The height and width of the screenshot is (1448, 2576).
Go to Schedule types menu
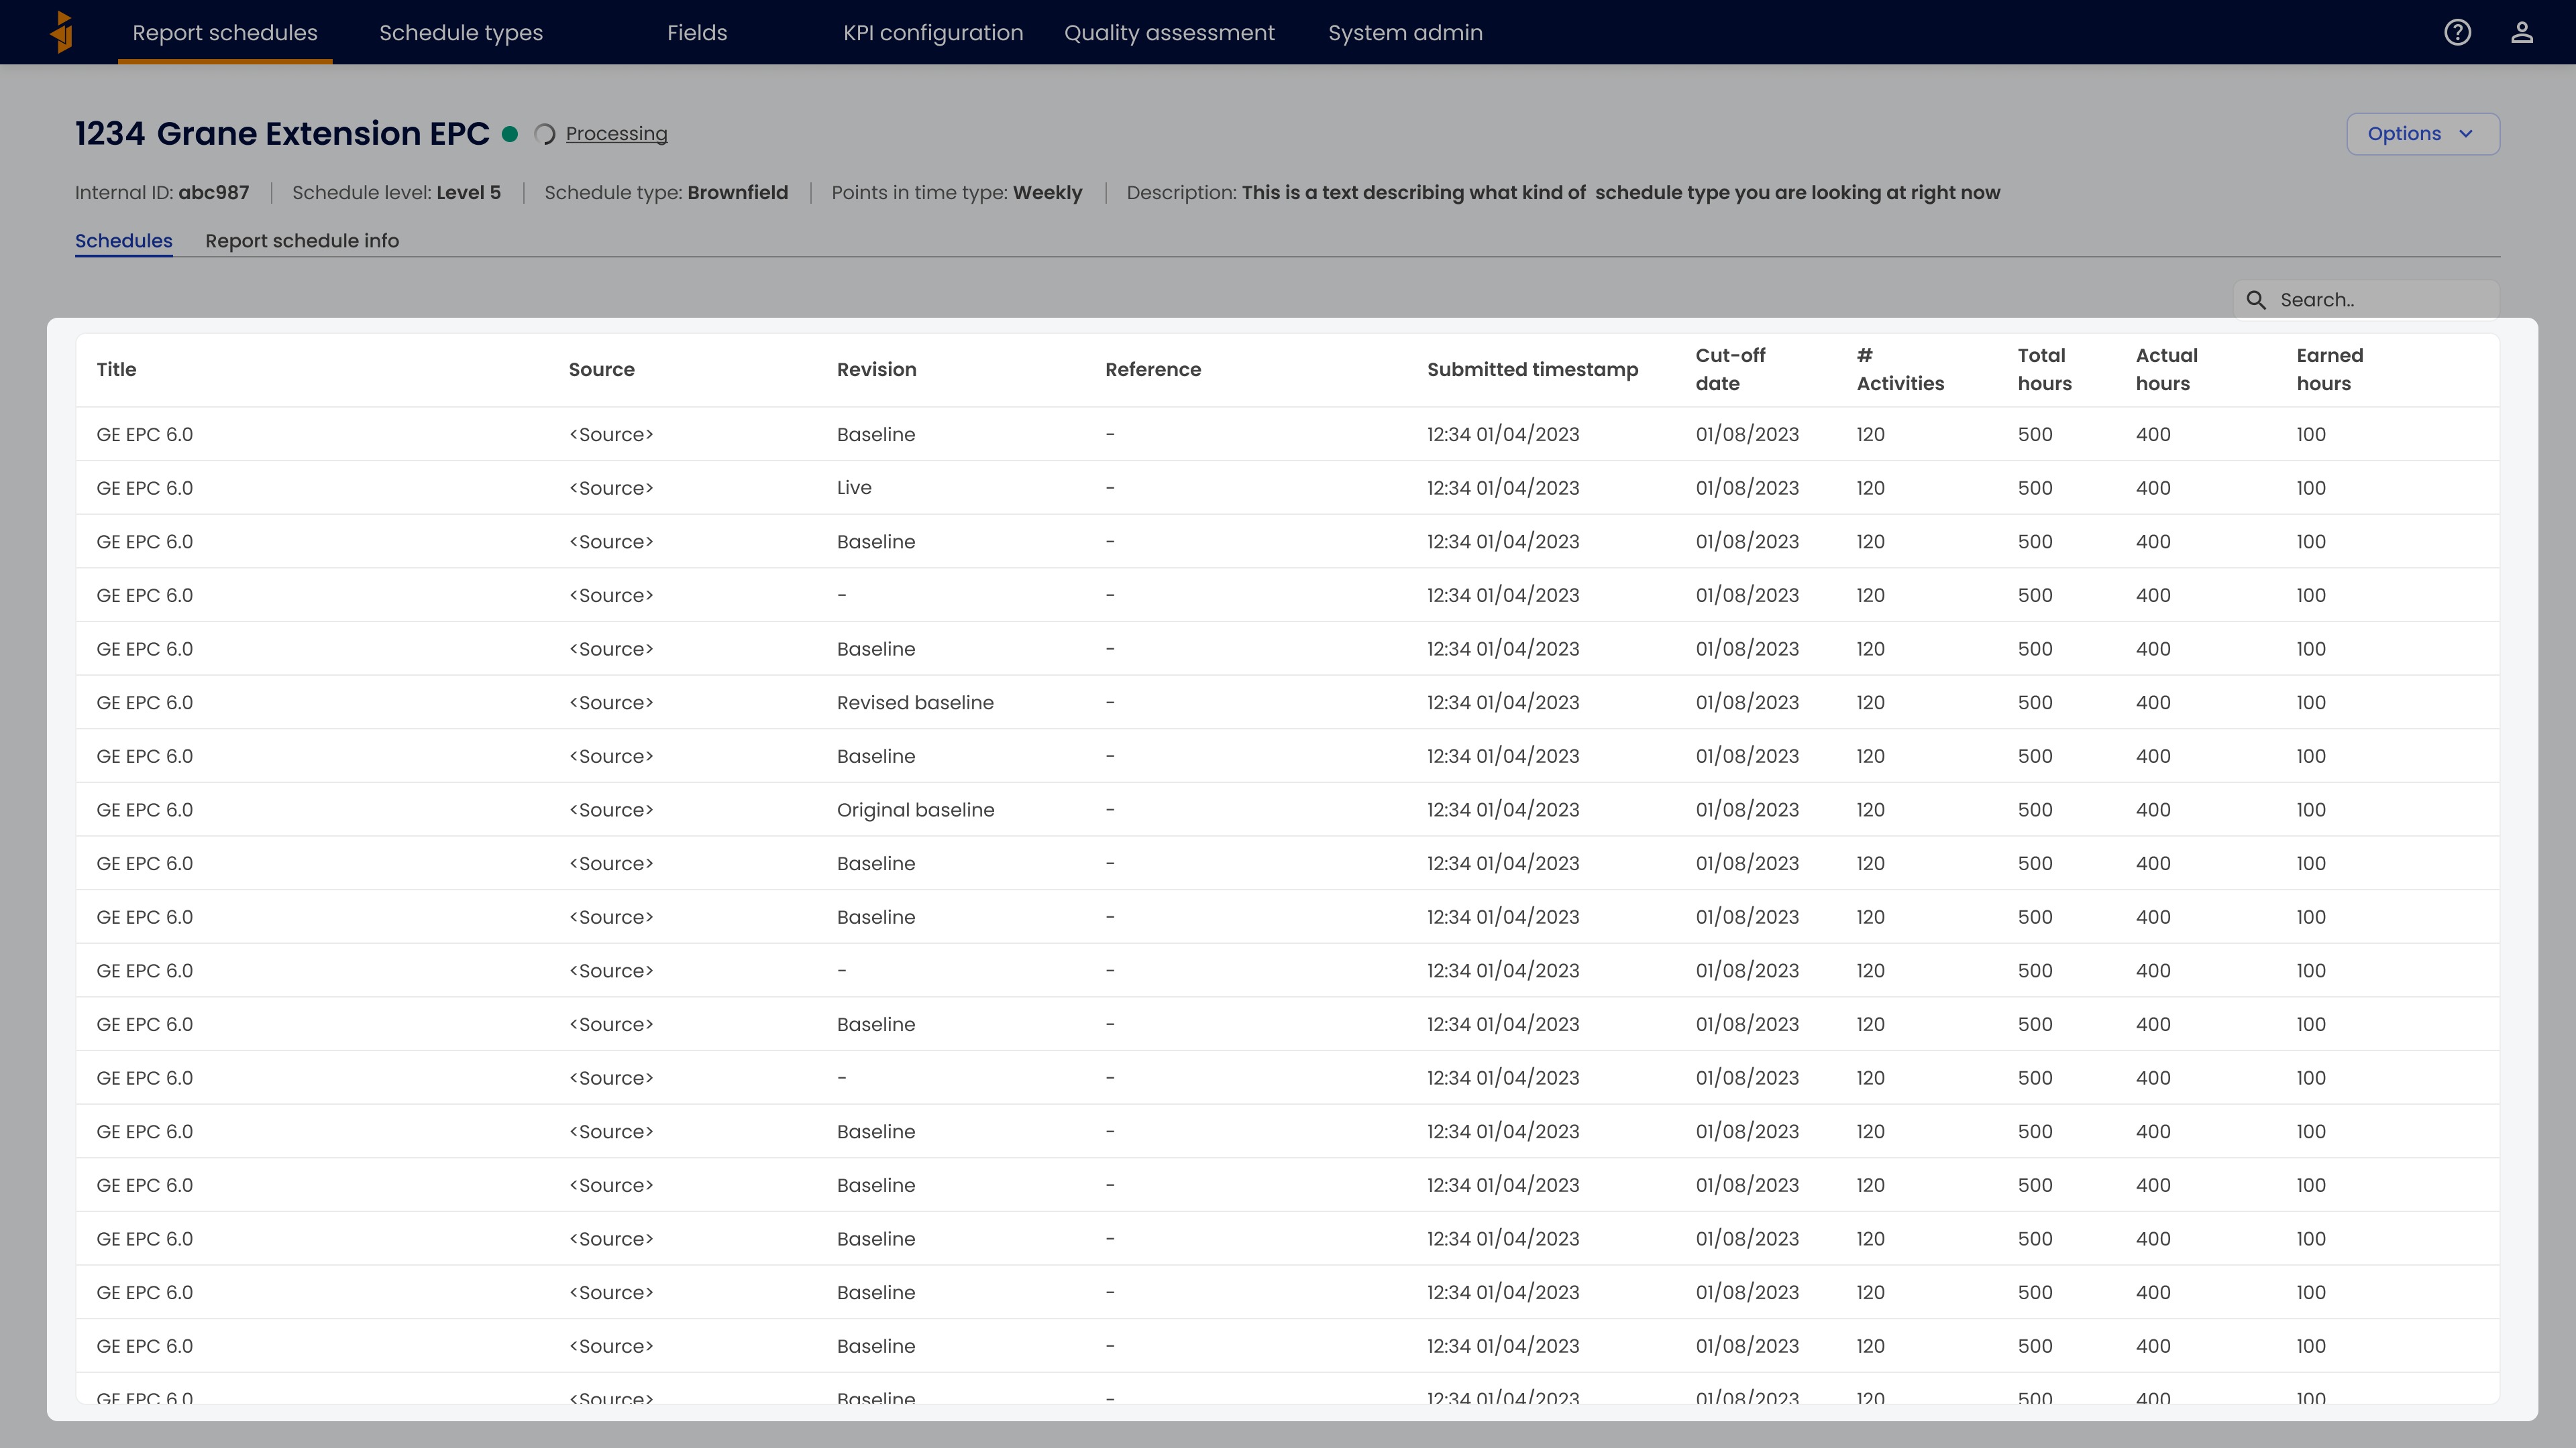(x=460, y=32)
